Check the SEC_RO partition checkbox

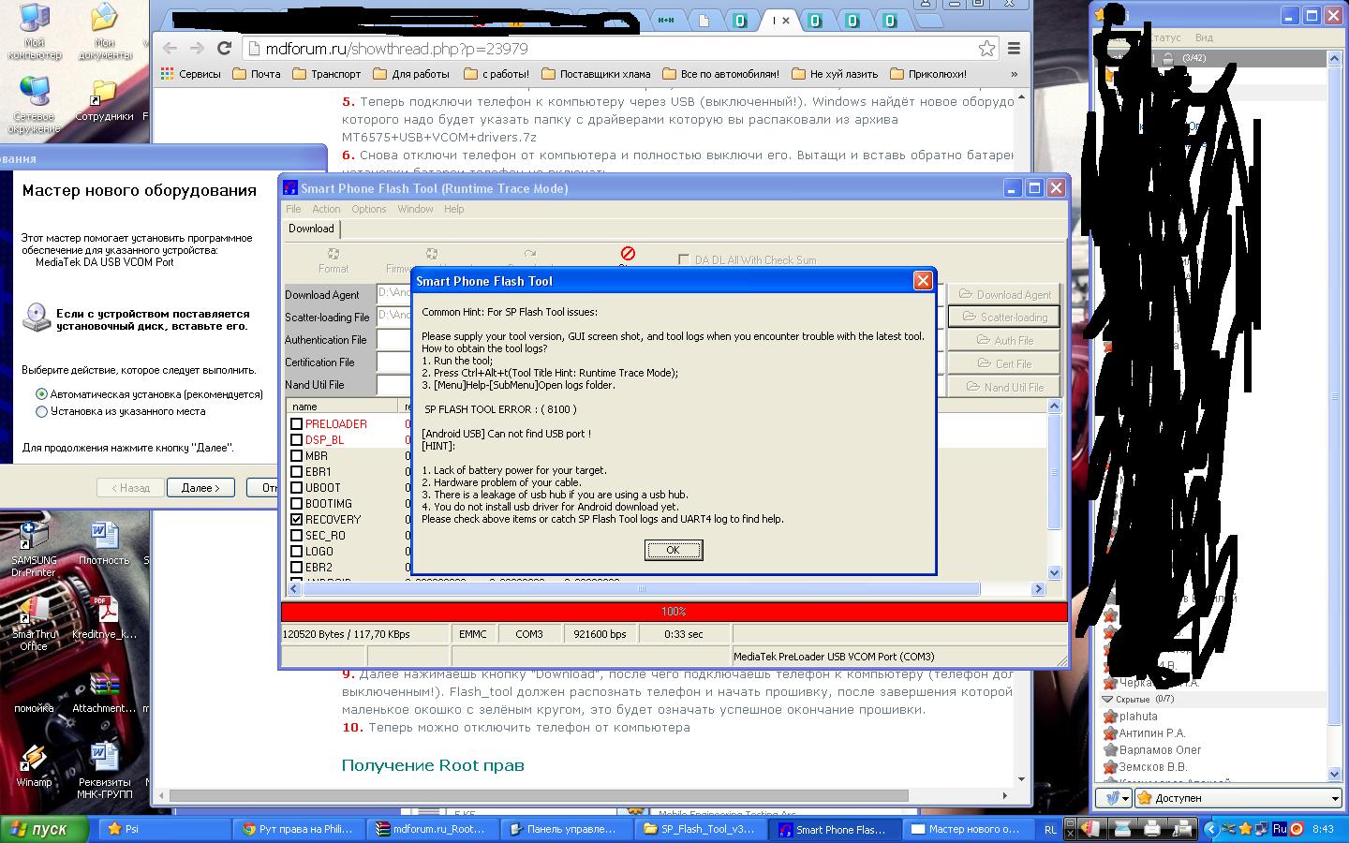tap(296, 536)
